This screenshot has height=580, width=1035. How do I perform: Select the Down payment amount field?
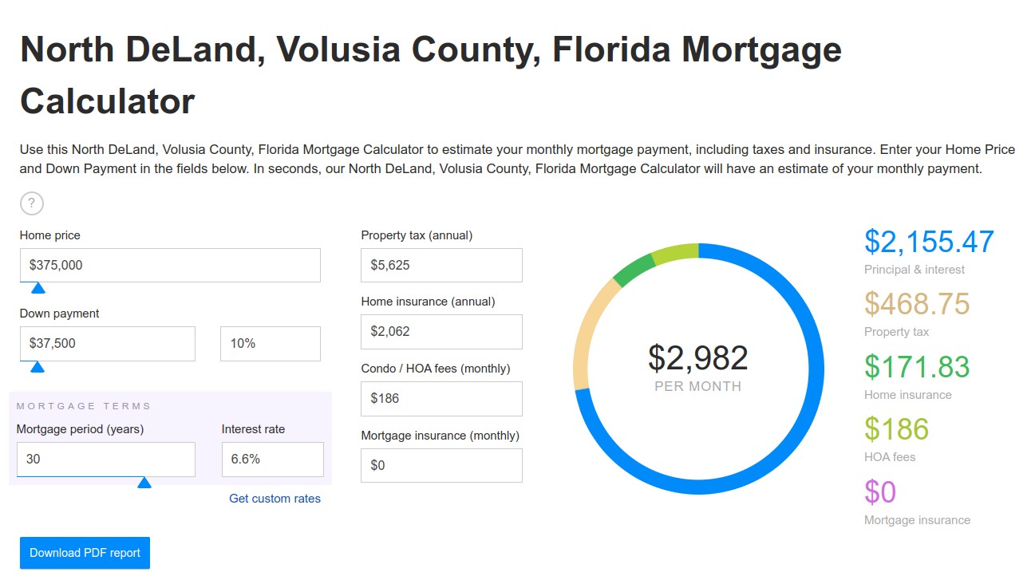(108, 344)
